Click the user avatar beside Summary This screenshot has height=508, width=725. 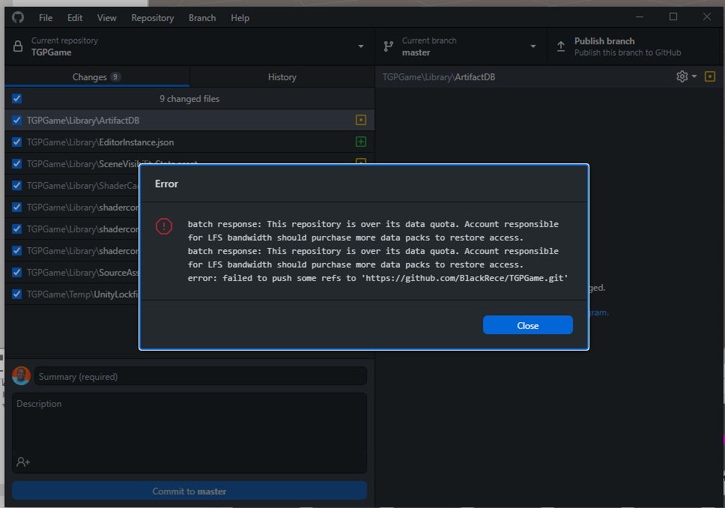(x=21, y=375)
